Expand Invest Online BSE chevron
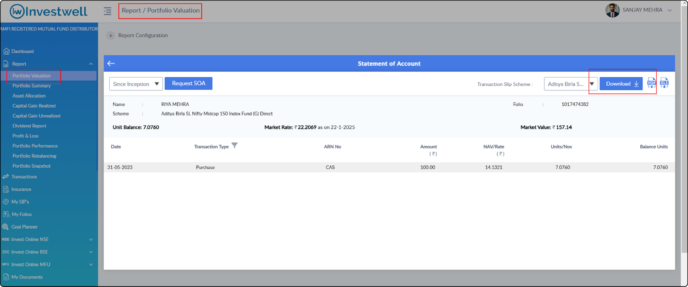The width and height of the screenshot is (688, 287). point(91,252)
